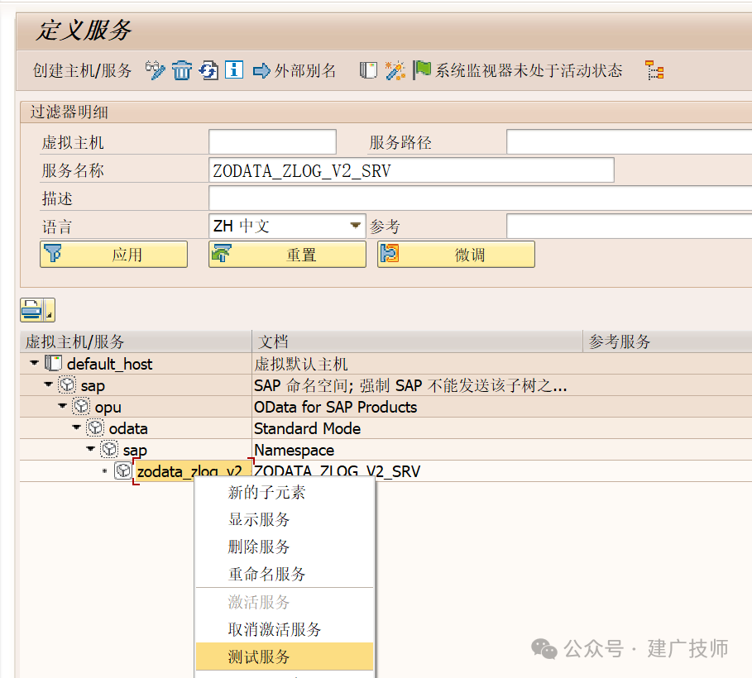This screenshot has width=752, height=678.
Task: Click the trash can delete icon
Action: [x=182, y=70]
